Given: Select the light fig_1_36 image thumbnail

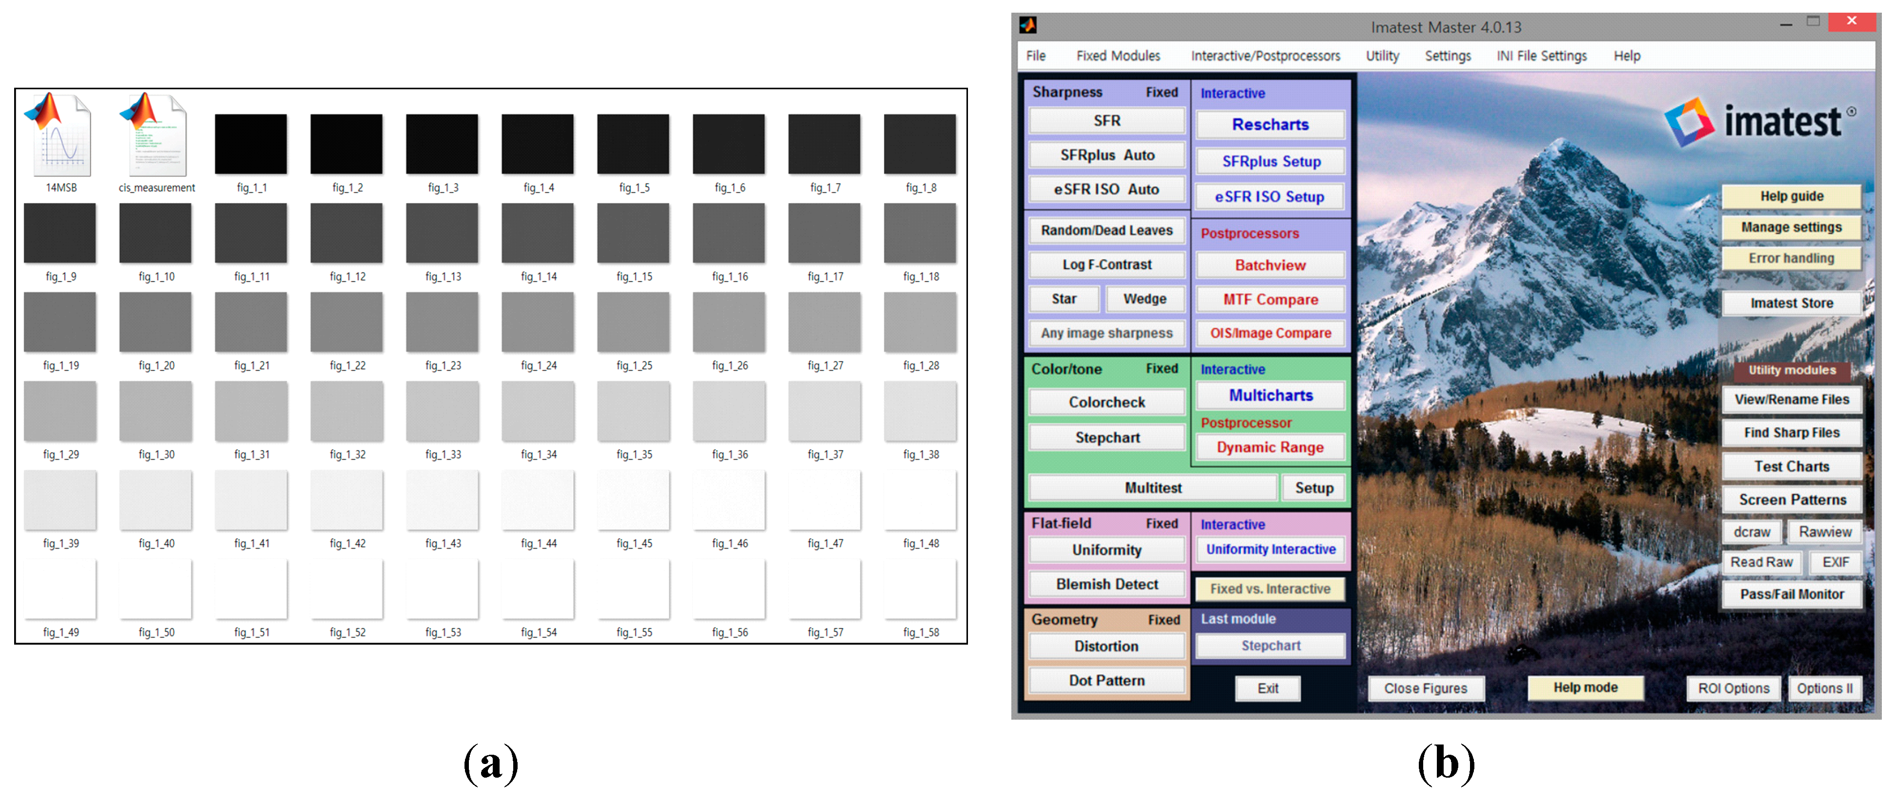Looking at the screenshot, I should click(729, 411).
